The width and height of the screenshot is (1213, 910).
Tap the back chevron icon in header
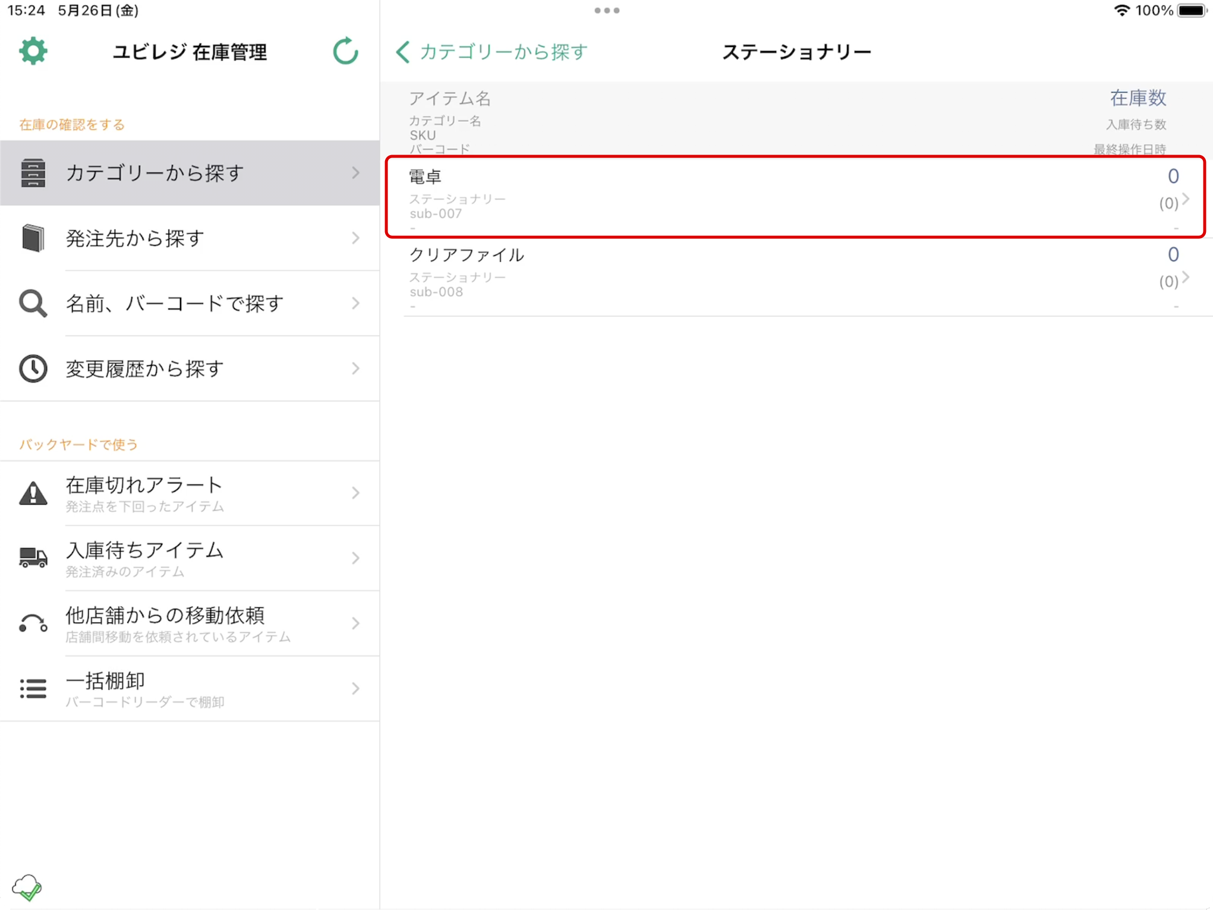[x=403, y=52]
